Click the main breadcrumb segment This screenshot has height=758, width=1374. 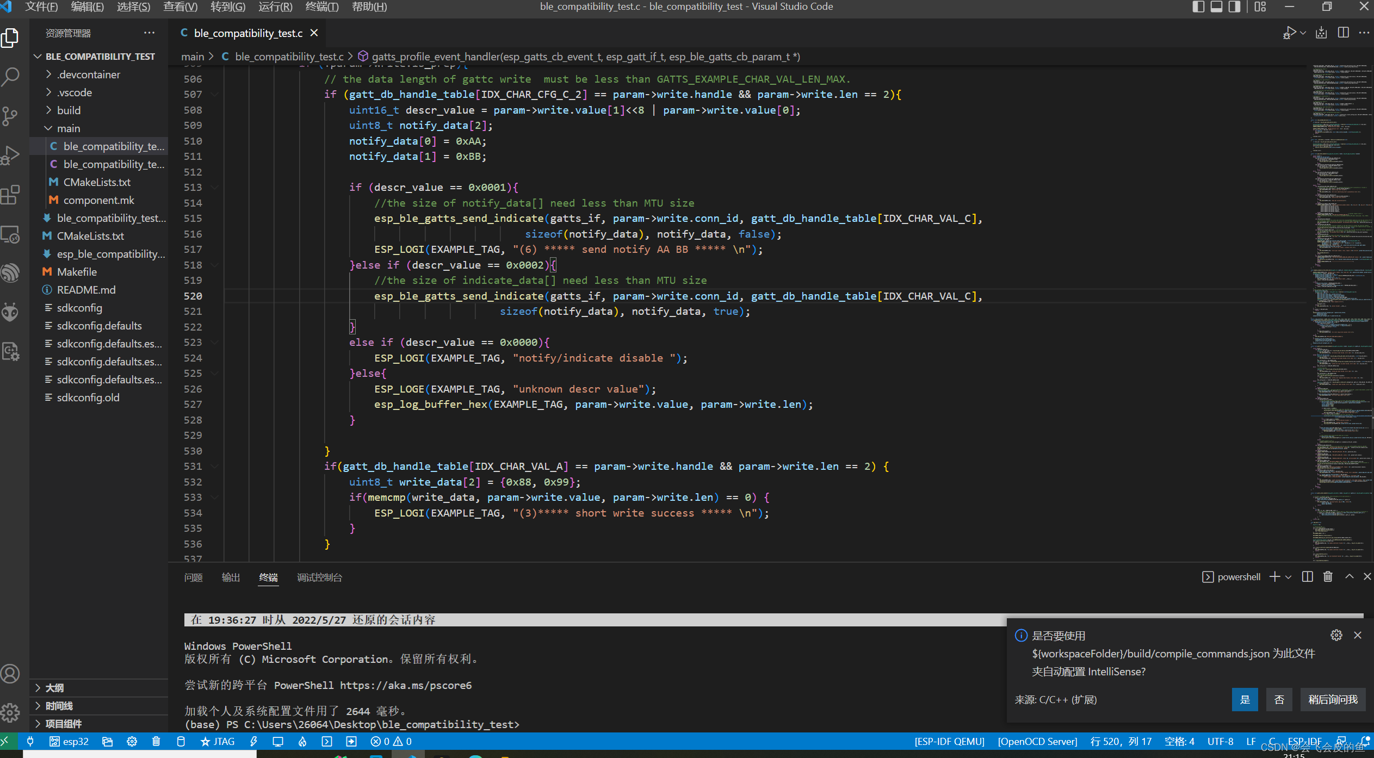tap(193, 57)
